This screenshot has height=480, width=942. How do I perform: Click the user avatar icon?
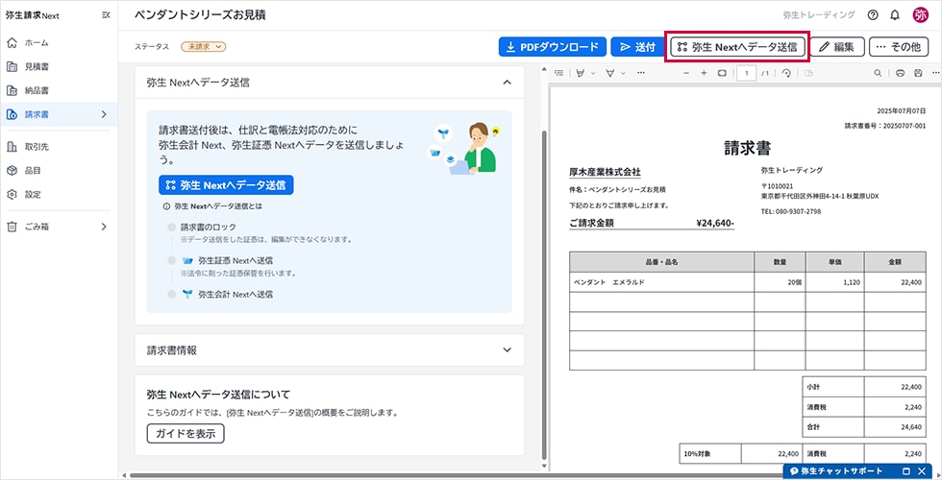pyautogui.click(x=921, y=15)
